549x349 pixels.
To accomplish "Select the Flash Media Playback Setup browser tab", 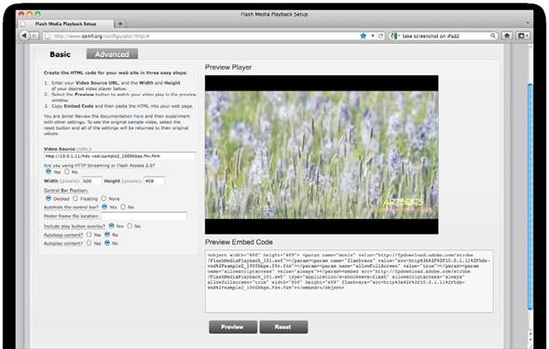I will point(66,24).
